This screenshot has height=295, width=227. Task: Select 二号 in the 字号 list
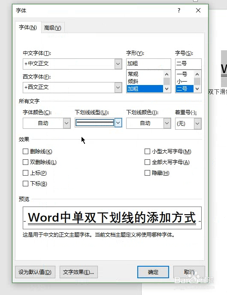click(x=185, y=88)
